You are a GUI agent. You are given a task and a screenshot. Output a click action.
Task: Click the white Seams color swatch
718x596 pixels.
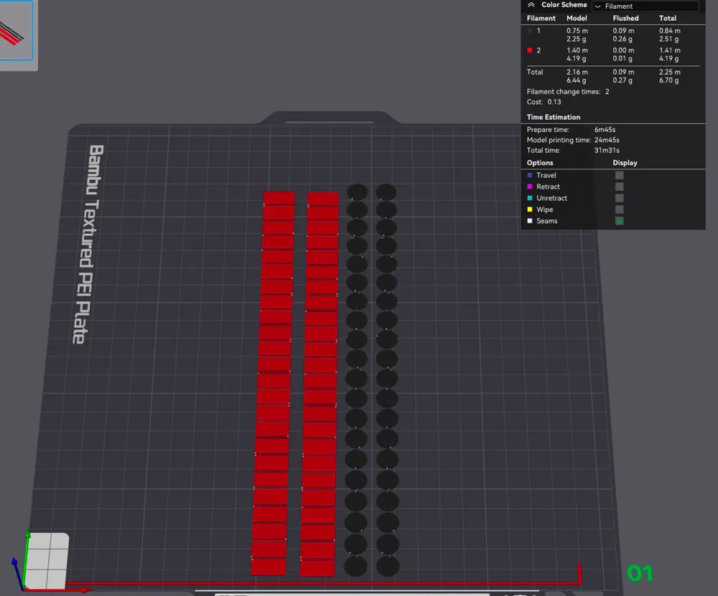pyautogui.click(x=530, y=221)
